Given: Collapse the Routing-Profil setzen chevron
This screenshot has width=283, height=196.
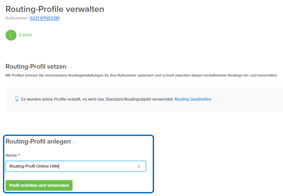Looking at the screenshot, I should pyautogui.click(x=70, y=67).
